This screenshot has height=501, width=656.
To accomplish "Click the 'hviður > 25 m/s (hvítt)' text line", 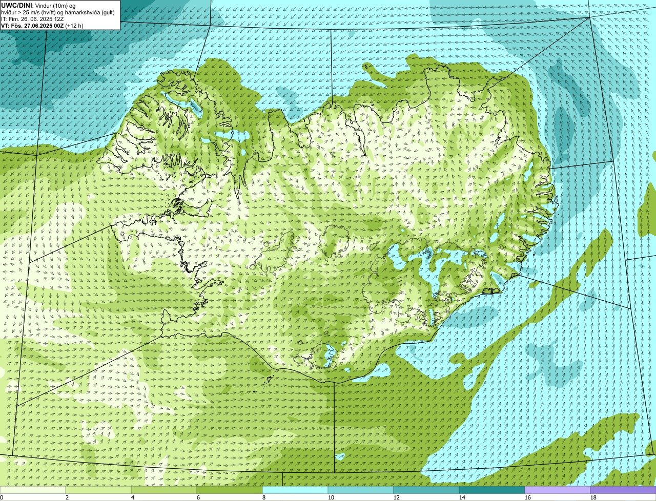I will [58, 12].
